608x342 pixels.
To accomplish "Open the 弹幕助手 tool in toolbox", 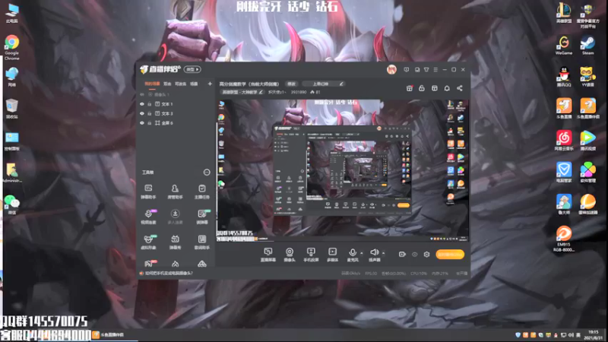I will coord(148,192).
